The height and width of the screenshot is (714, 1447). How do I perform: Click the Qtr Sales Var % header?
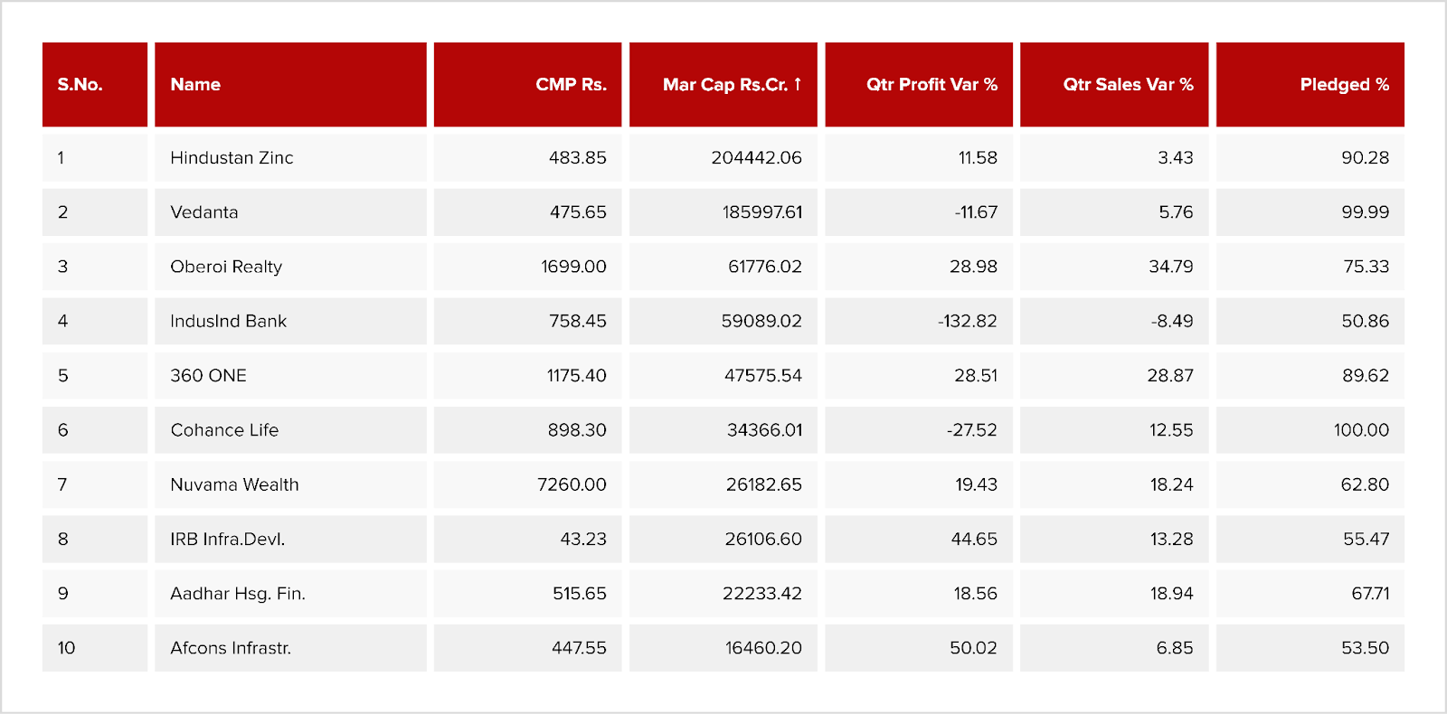1127,84
